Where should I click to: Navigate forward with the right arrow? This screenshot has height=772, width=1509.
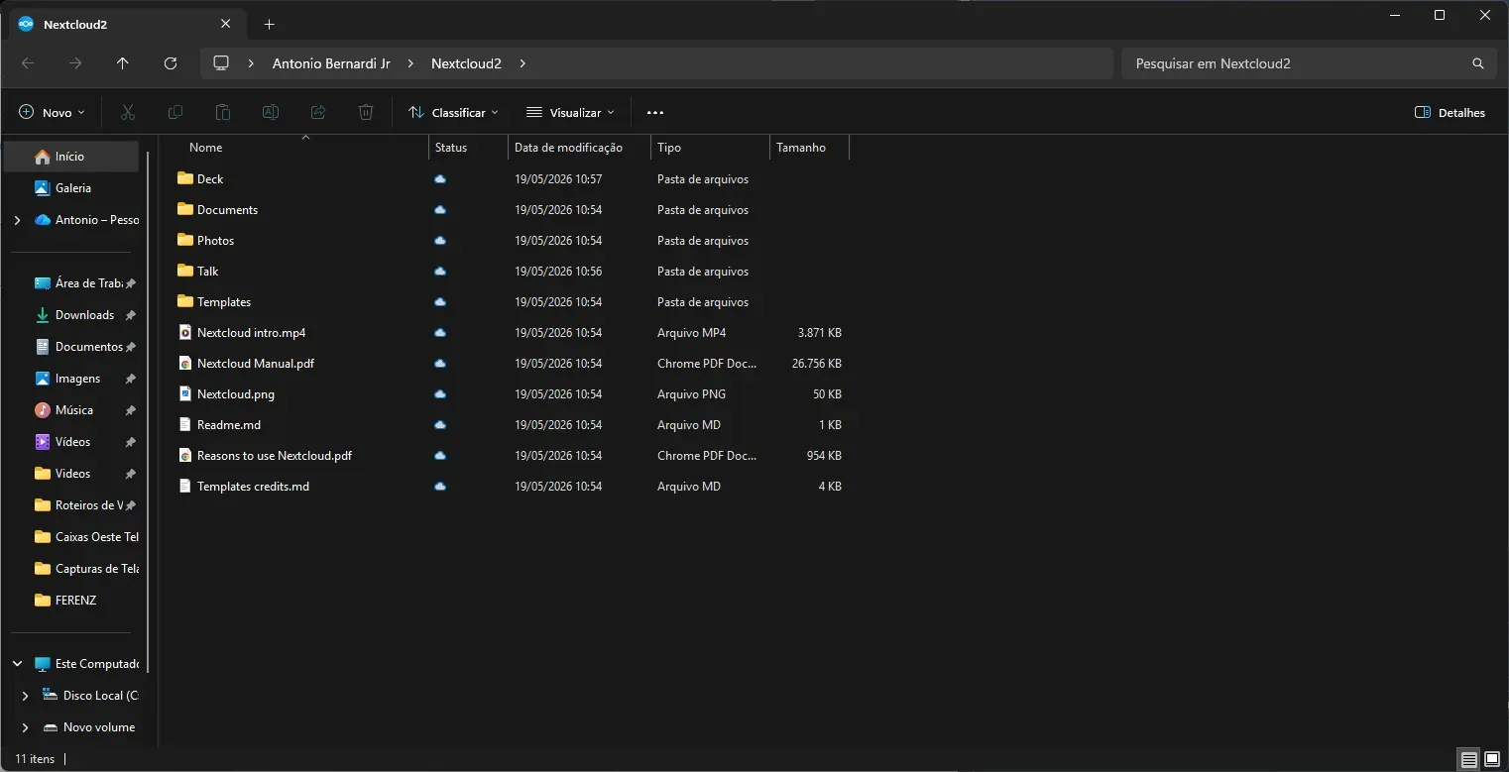[x=75, y=63]
